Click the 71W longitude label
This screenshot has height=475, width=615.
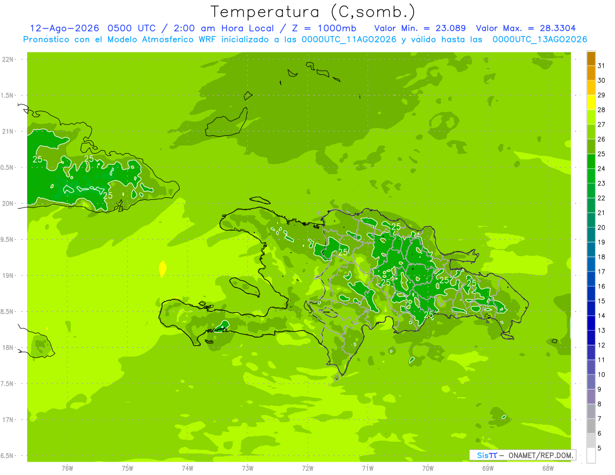[x=367, y=468]
